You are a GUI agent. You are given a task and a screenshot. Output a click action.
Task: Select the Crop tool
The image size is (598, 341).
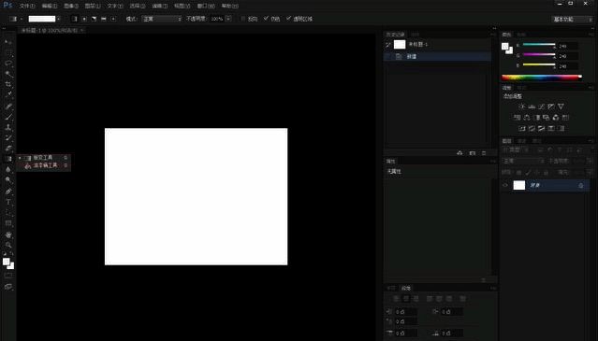8,84
